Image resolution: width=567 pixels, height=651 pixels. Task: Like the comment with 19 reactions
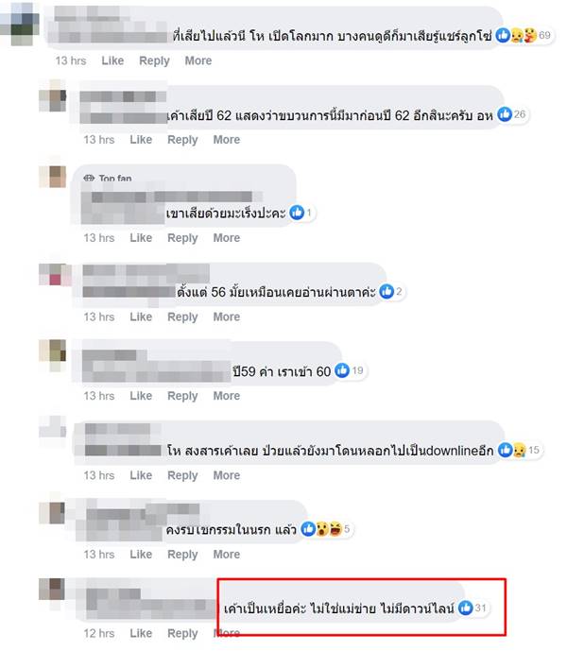pyautogui.click(x=141, y=396)
